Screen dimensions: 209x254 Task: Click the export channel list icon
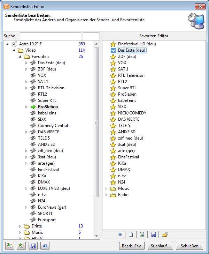click(x=21, y=246)
